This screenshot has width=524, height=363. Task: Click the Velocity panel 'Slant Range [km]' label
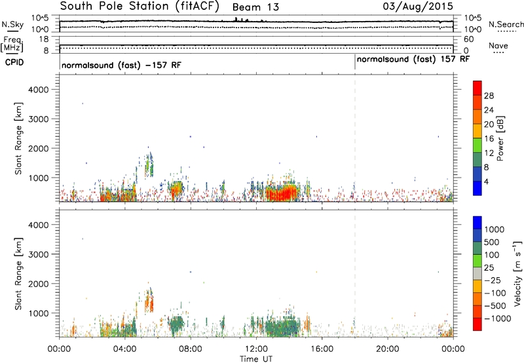(x=18, y=274)
